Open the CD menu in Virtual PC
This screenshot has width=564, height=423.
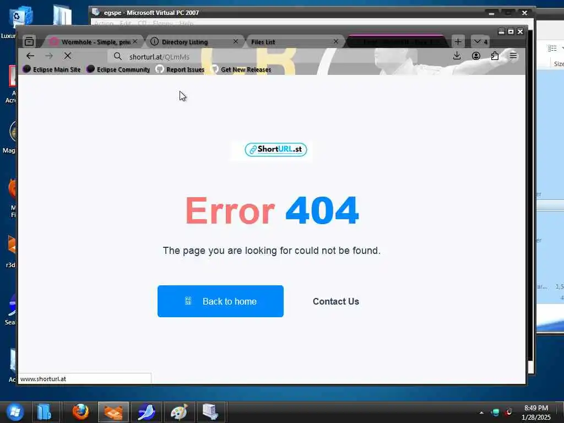point(142,23)
